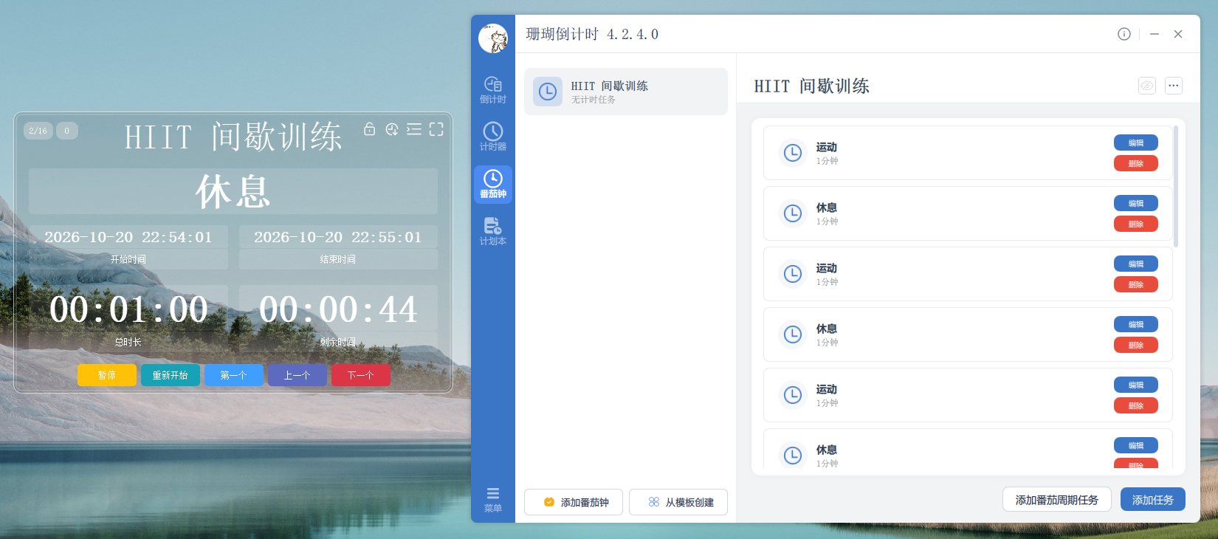Open the 计时器 timer section in sidebar
The image size is (1218, 539).
[x=493, y=137]
